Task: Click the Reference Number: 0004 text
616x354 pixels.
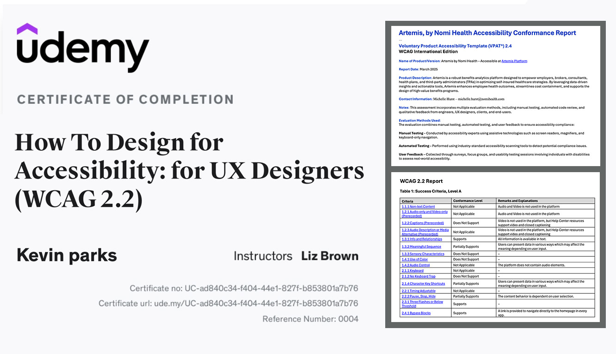Action: coord(310,319)
